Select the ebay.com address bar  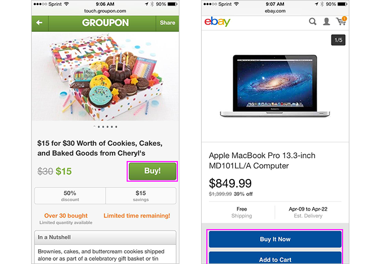[x=275, y=10]
